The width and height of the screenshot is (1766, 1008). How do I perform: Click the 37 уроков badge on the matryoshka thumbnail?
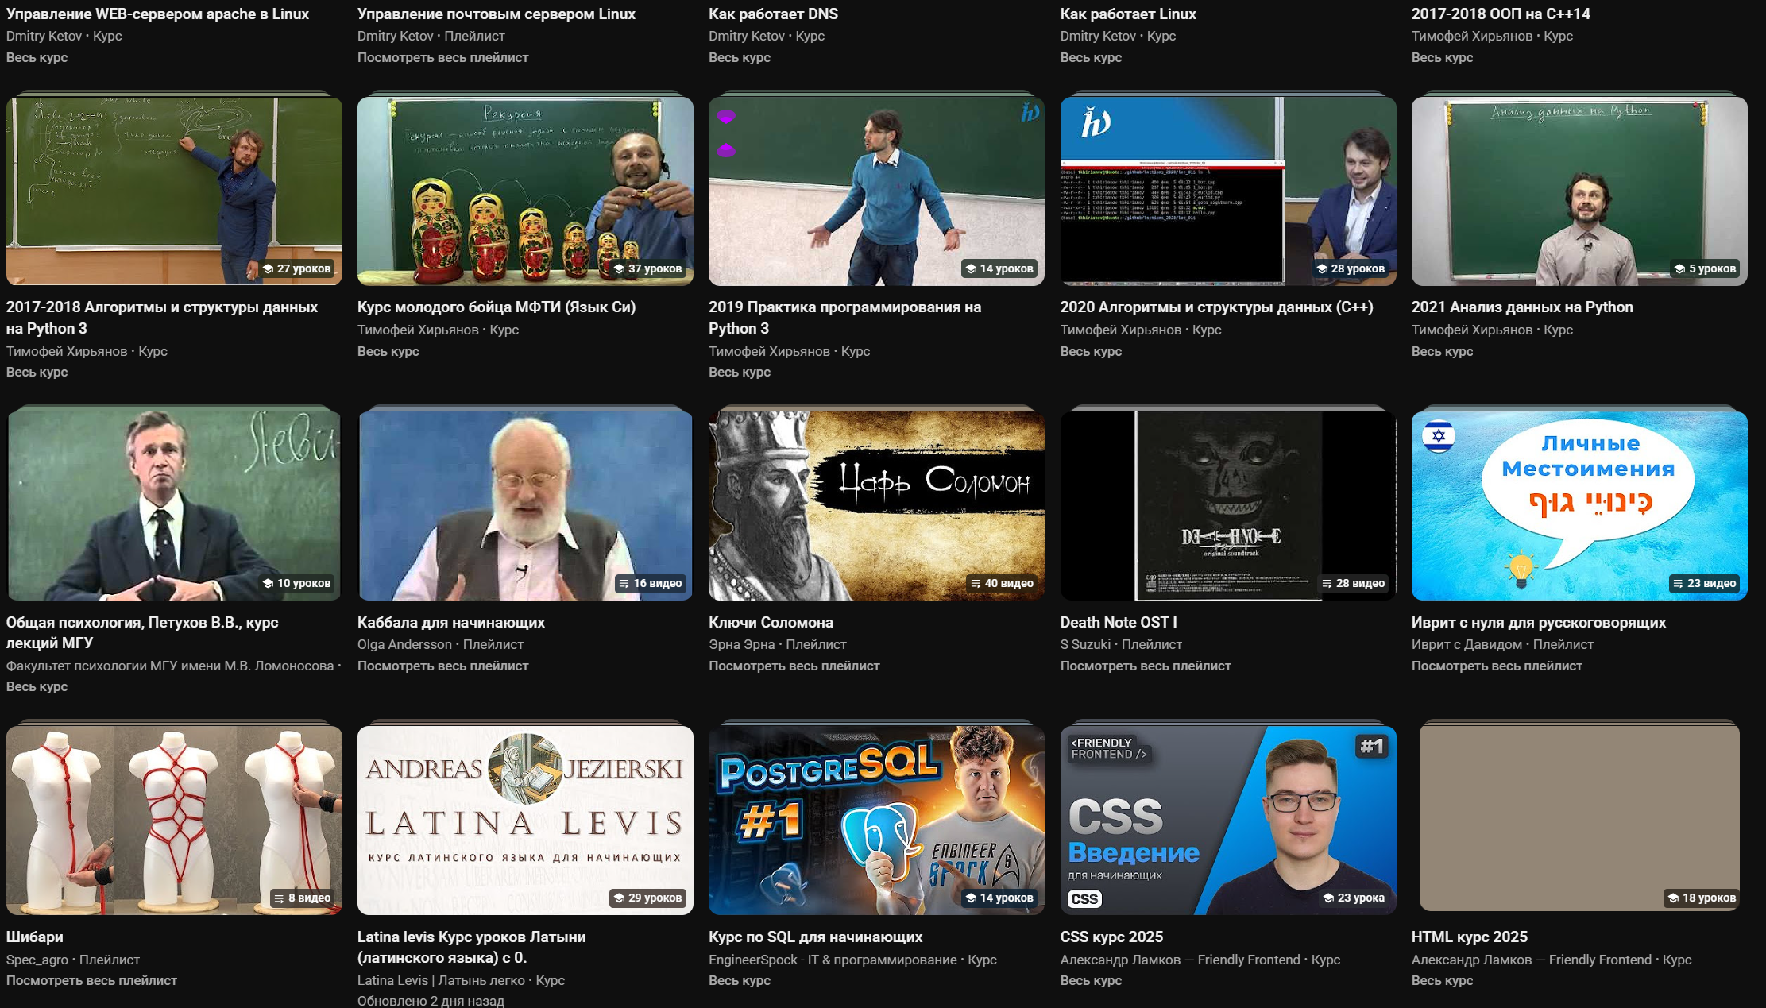tap(648, 268)
